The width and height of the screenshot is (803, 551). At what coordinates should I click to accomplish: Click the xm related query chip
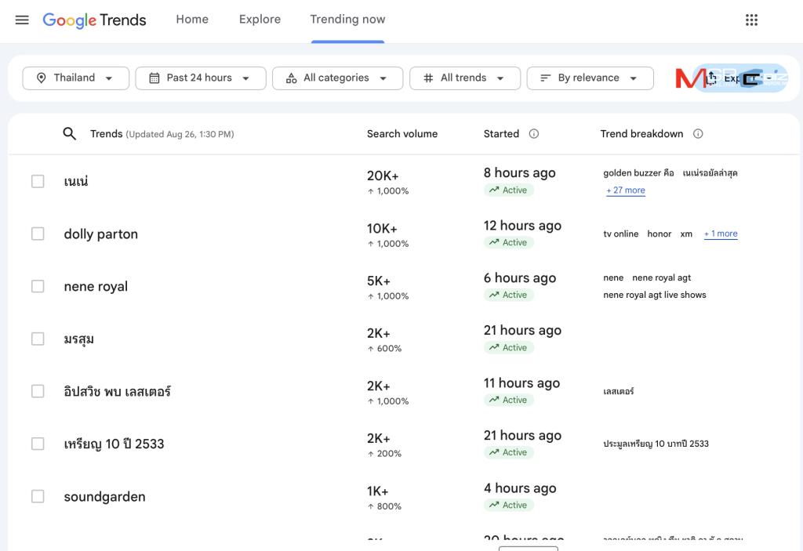click(686, 234)
